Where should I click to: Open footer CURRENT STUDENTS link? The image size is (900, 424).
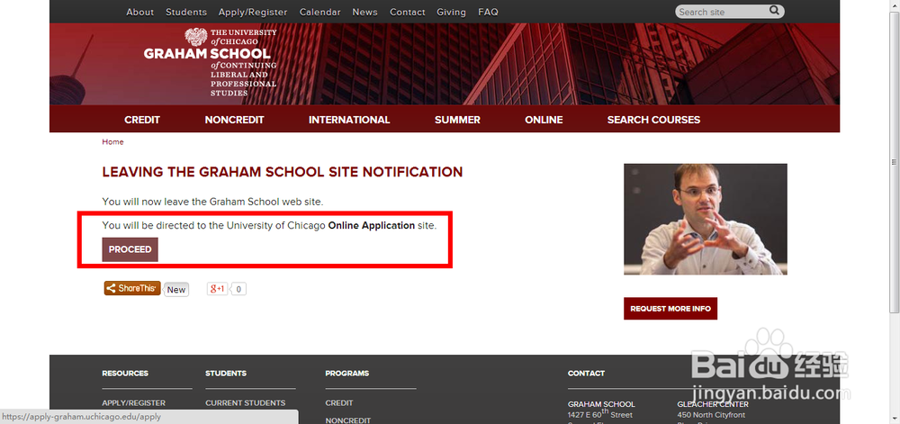point(245,402)
